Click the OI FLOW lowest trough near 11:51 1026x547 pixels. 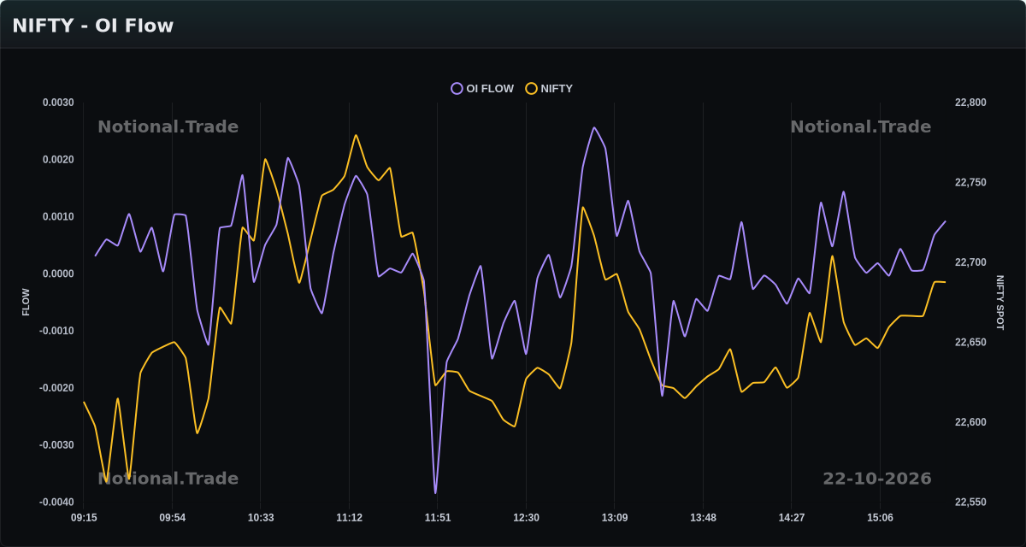tap(435, 493)
